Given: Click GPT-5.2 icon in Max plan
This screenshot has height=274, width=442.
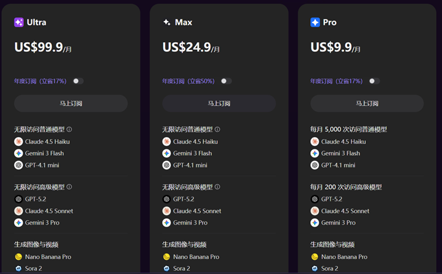Looking at the screenshot, I should point(166,199).
